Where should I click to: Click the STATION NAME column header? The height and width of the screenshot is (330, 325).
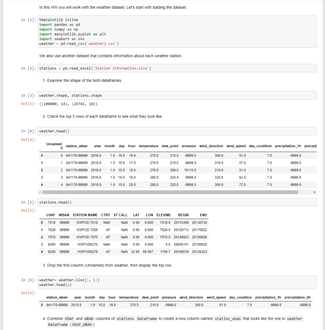coord(85,215)
